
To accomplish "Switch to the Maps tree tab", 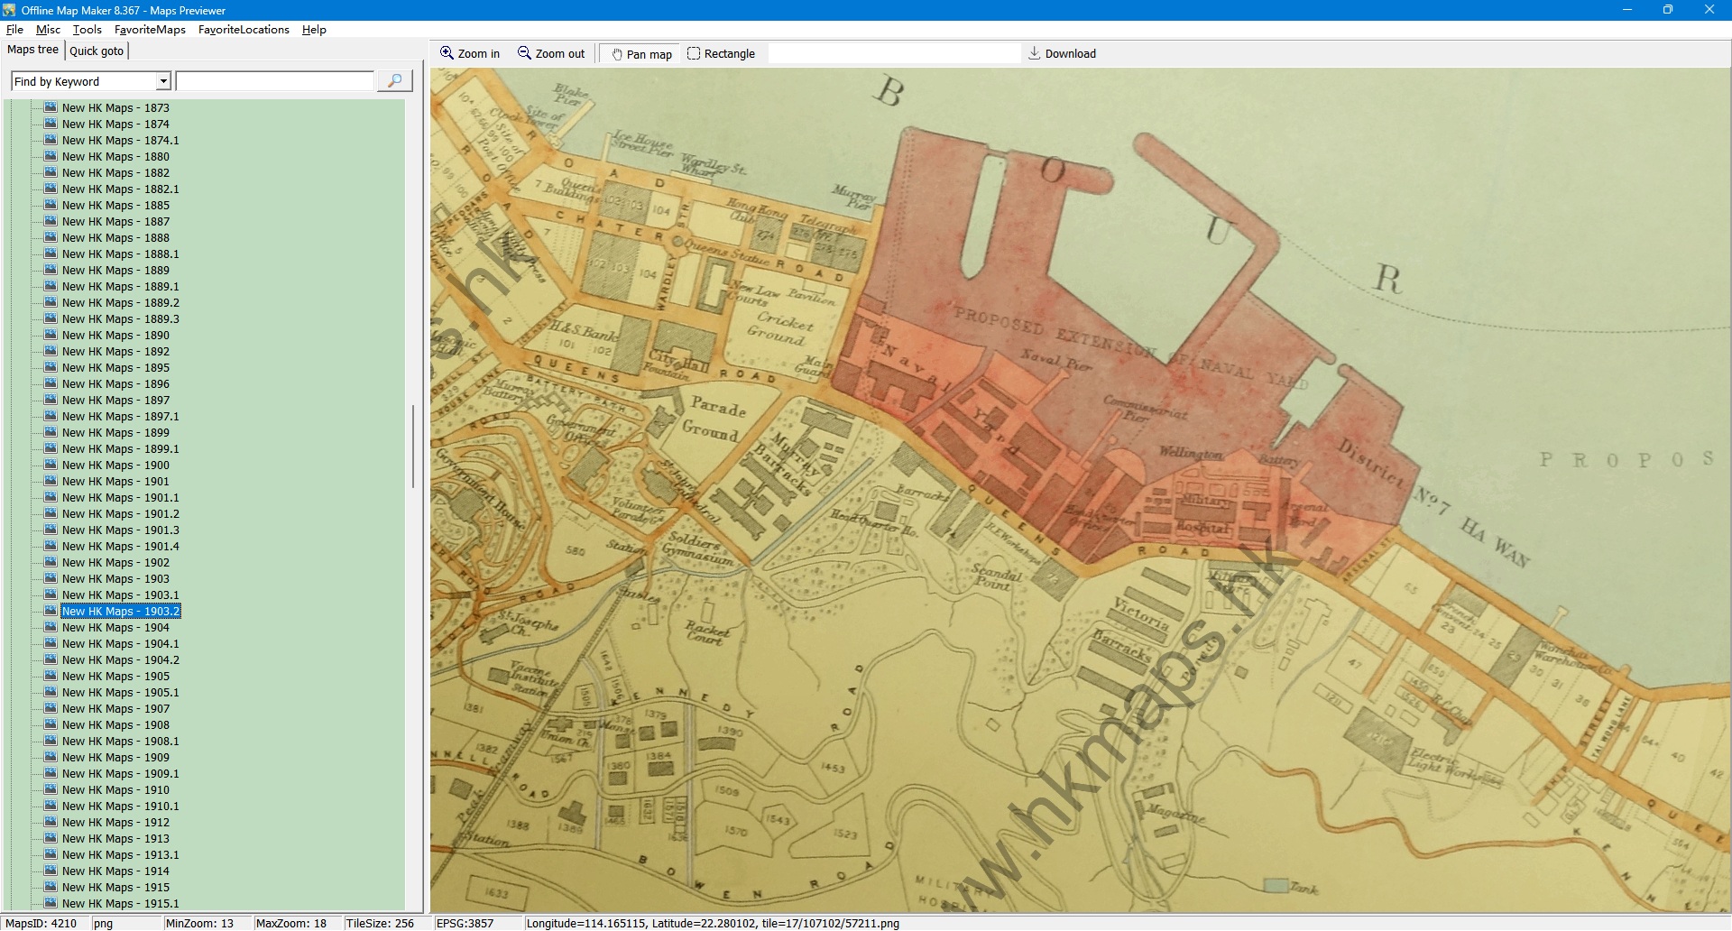I will tap(32, 51).
